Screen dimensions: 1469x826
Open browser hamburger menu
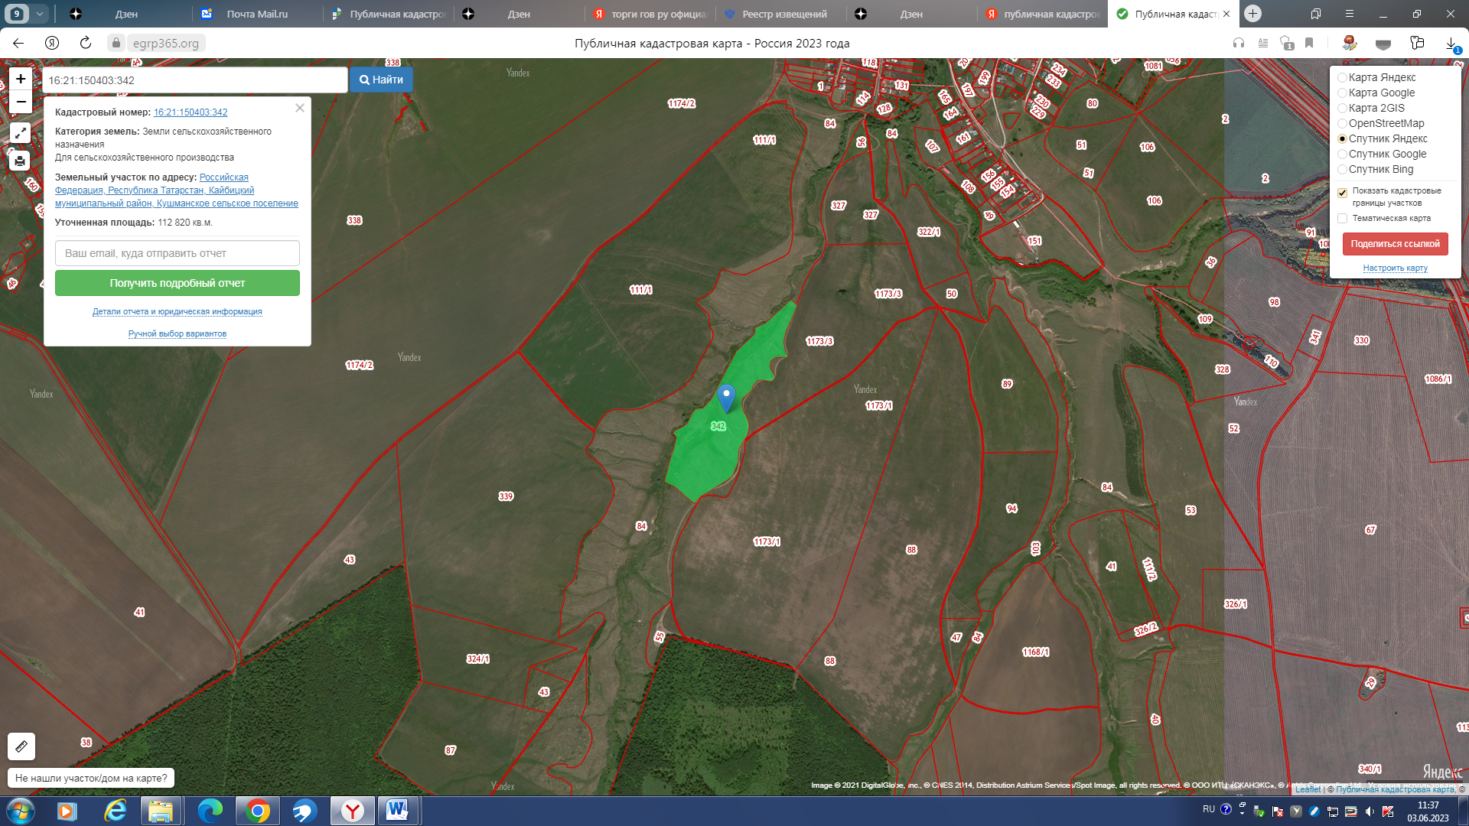point(1349,14)
